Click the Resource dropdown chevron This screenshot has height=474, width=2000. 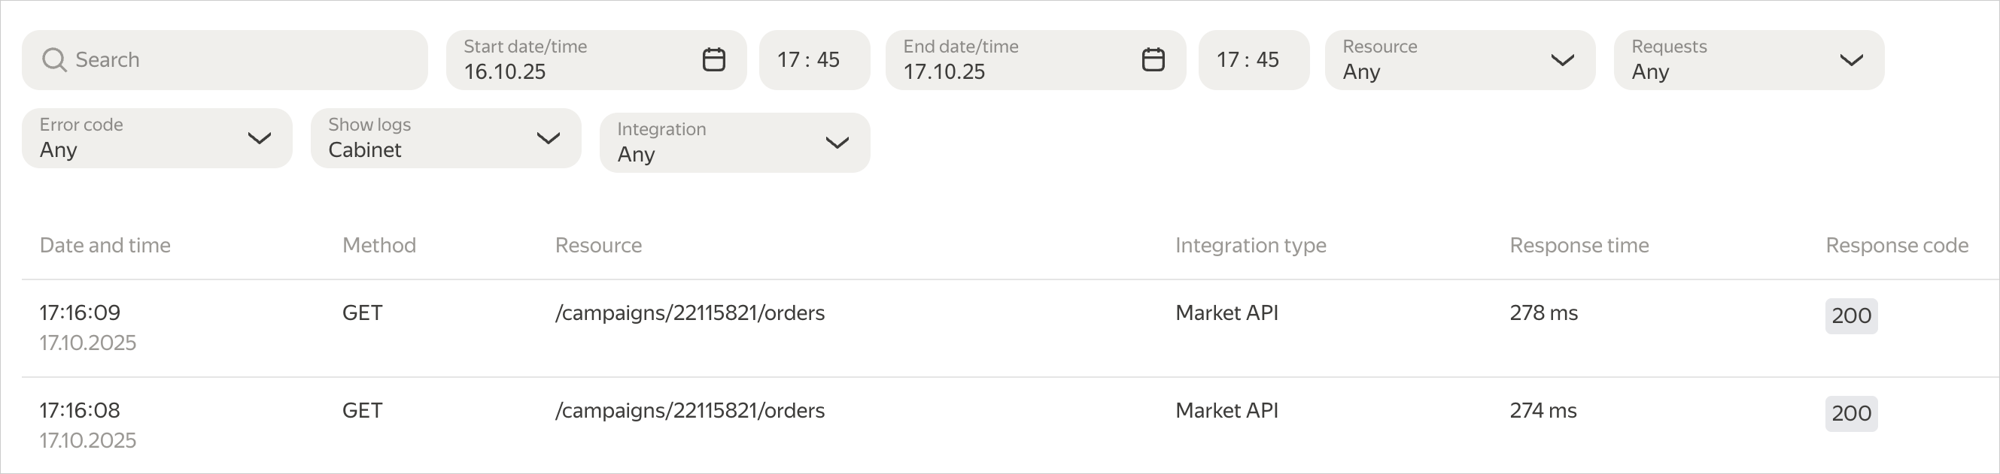coord(1564,59)
